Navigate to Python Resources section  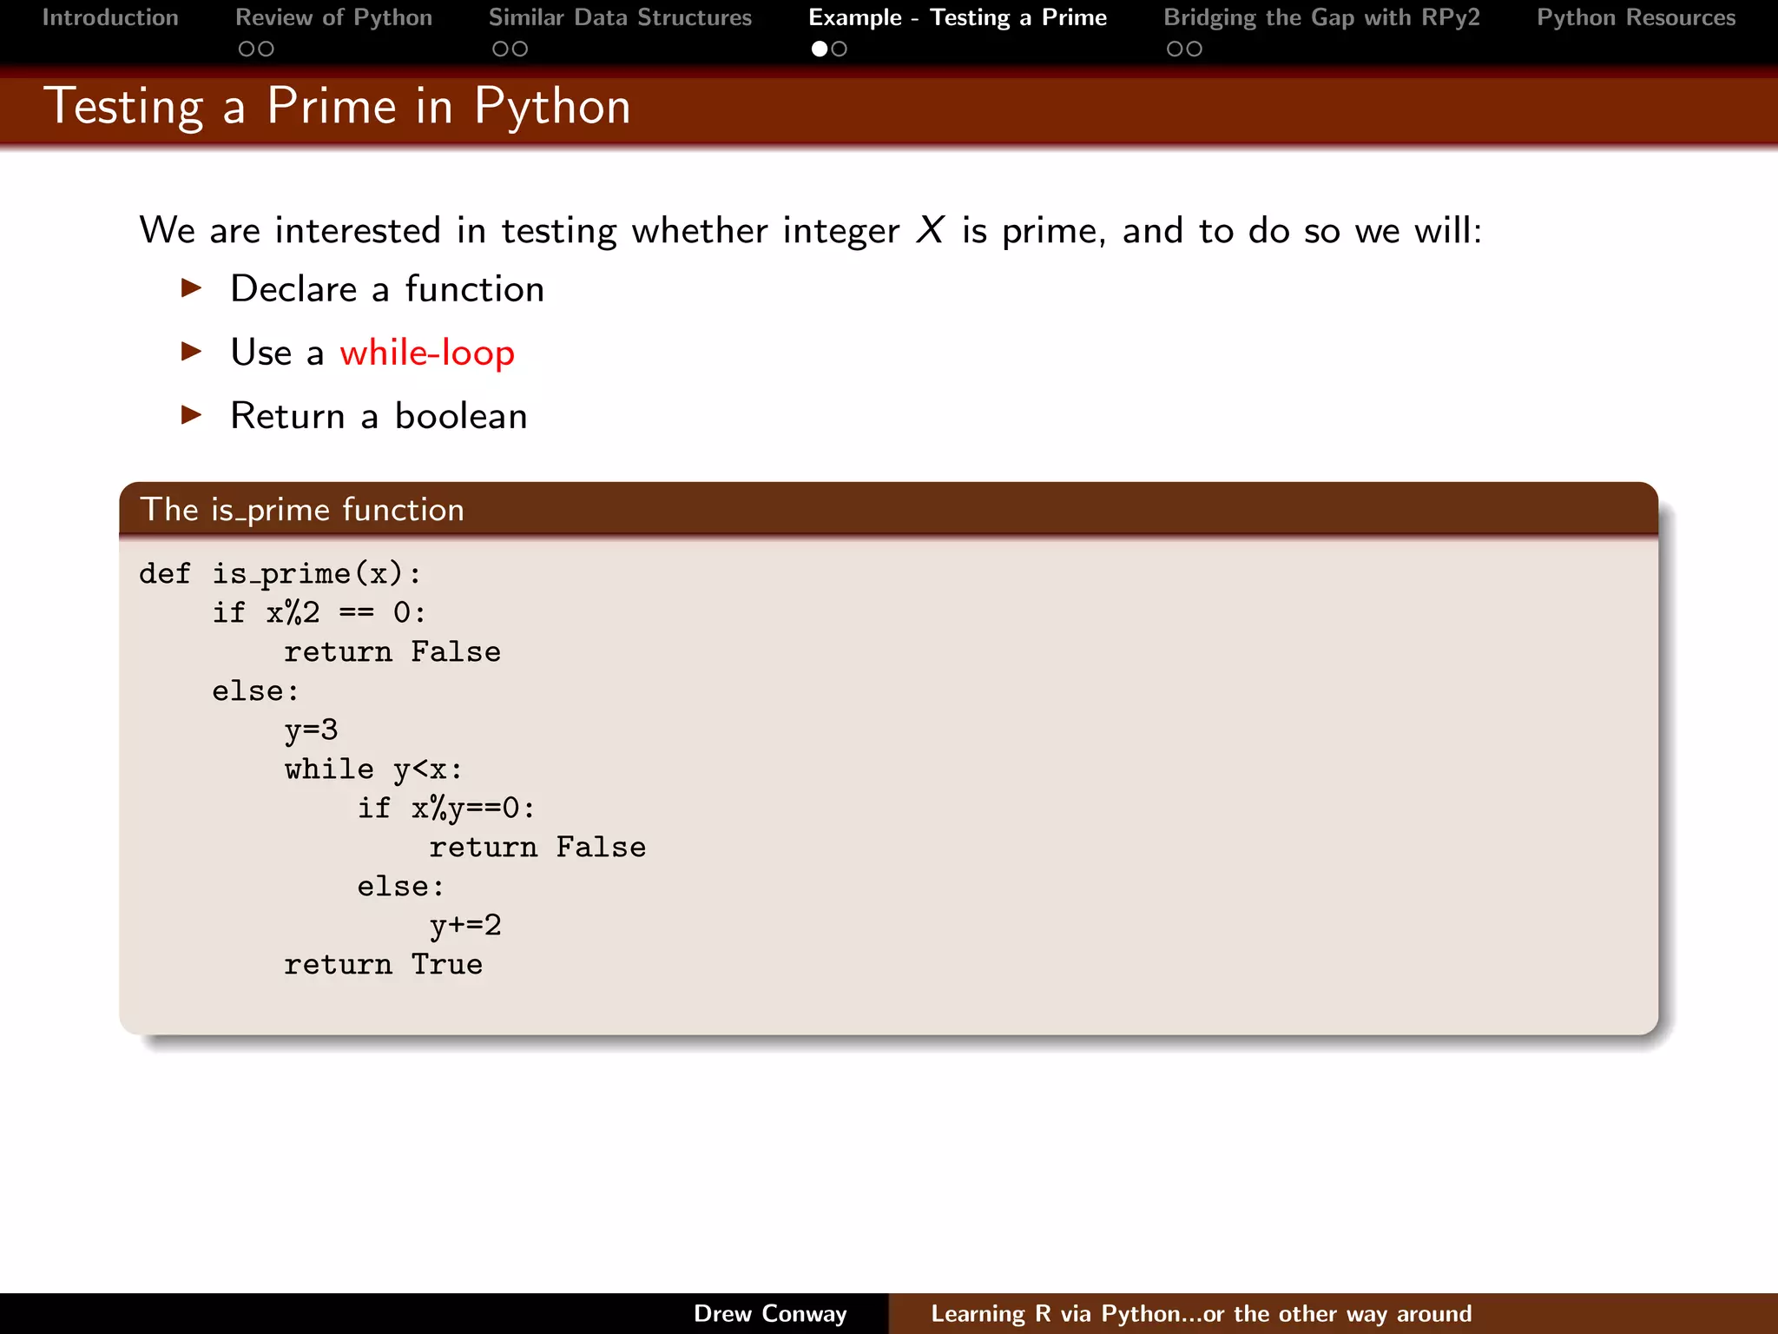coord(1636,18)
